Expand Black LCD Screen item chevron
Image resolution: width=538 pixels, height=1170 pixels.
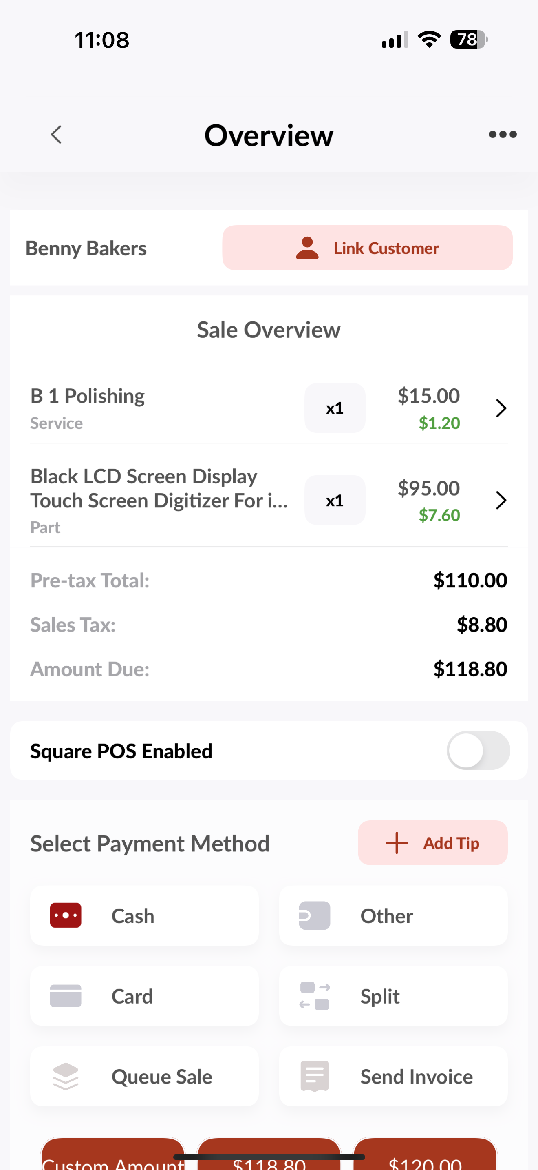(x=501, y=501)
